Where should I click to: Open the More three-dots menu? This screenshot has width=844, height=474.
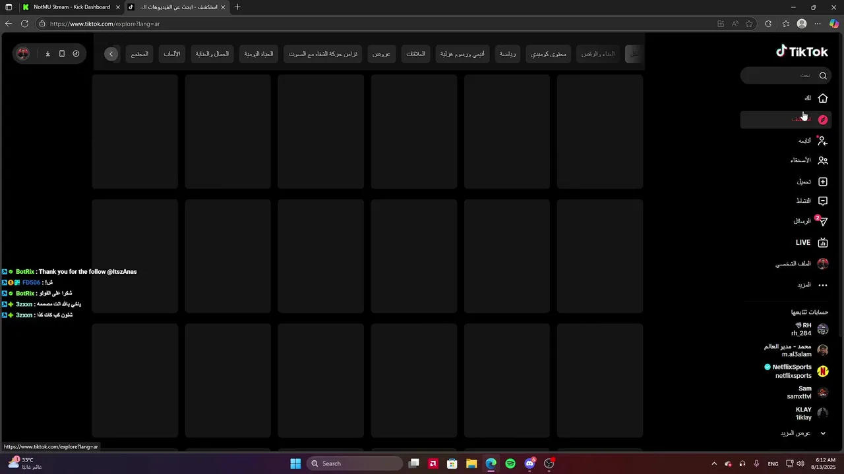823,285
